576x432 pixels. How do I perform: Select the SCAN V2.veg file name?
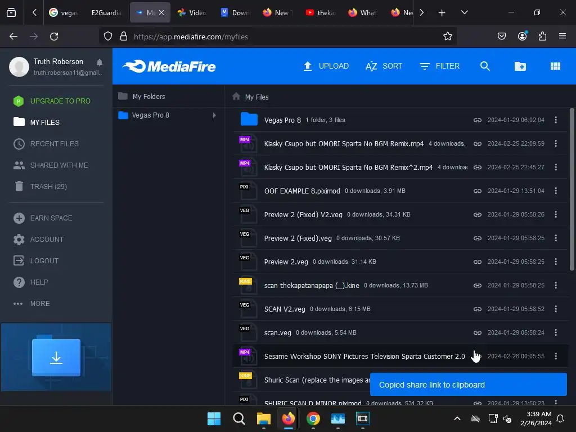(x=285, y=309)
